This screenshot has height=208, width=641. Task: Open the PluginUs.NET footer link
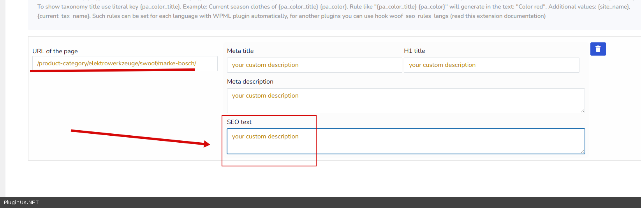(x=21, y=203)
